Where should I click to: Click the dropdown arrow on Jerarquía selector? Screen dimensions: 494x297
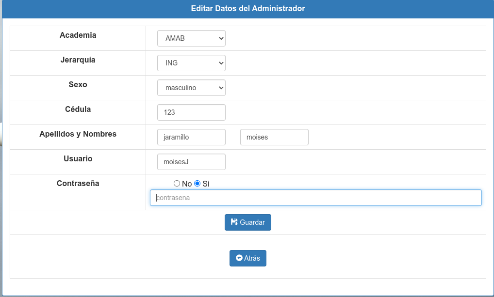[220, 63]
